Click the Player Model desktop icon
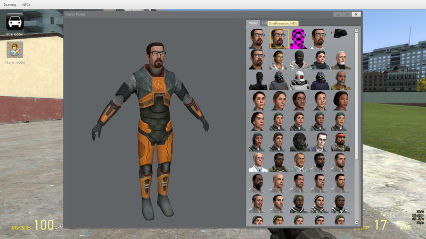Screen dimensions: 426x239 point(15,52)
